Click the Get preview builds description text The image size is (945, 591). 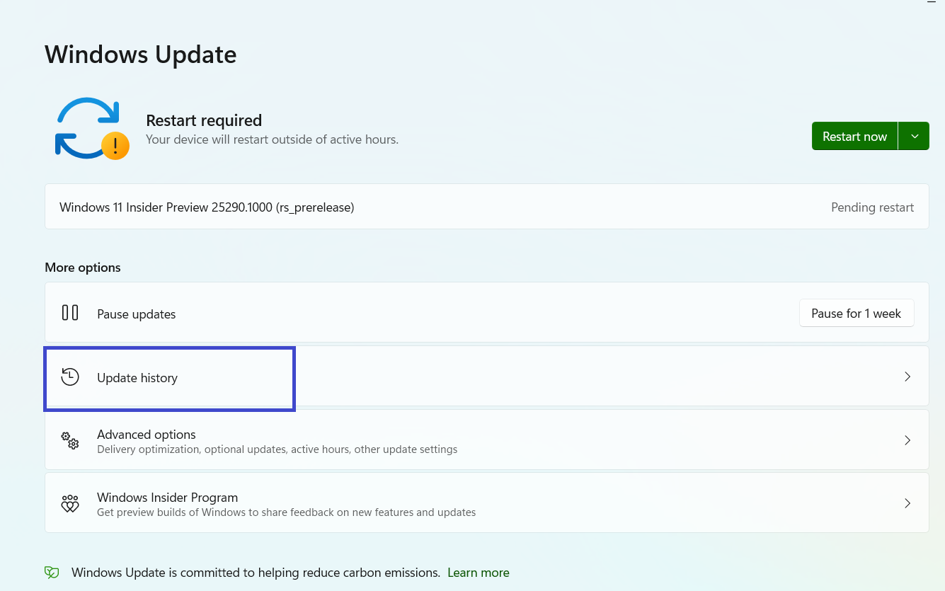286,512
